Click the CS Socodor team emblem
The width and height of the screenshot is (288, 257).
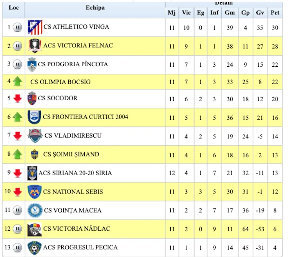pyautogui.click(x=32, y=98)
